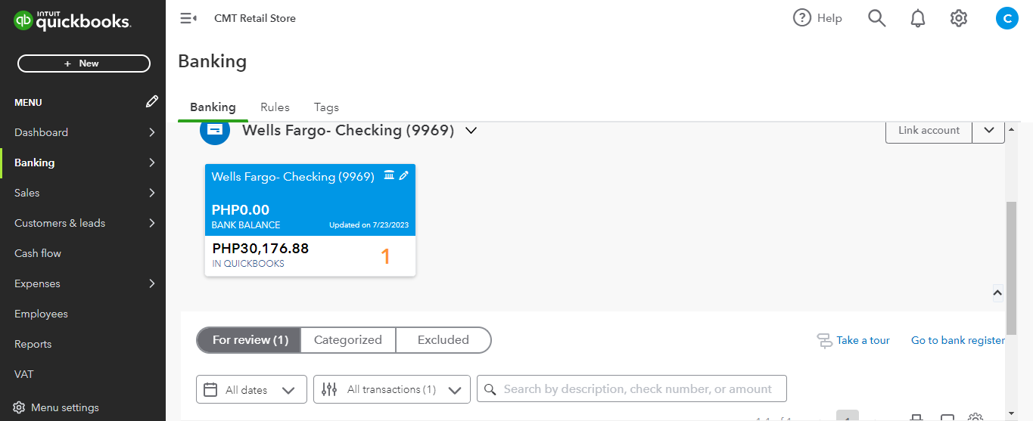Collapse the left navigation menu icon
Screen dimensions: 1033x421
[188, 18]
